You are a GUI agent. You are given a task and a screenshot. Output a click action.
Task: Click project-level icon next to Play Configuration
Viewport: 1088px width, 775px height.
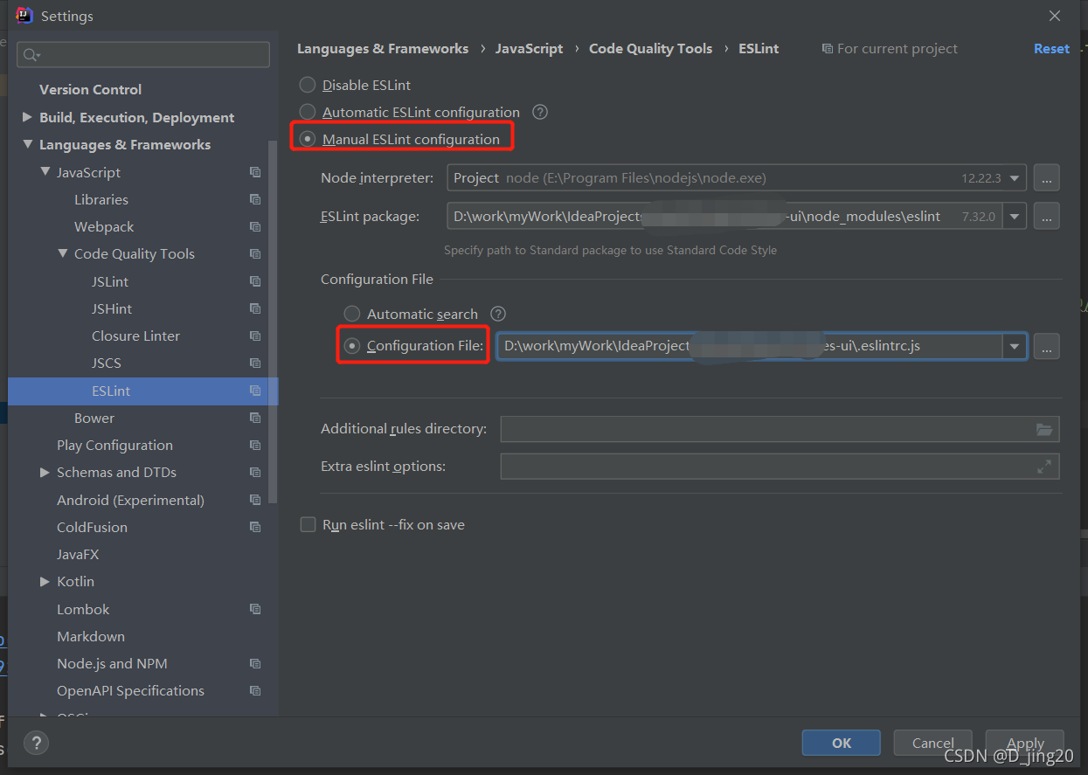255,445
